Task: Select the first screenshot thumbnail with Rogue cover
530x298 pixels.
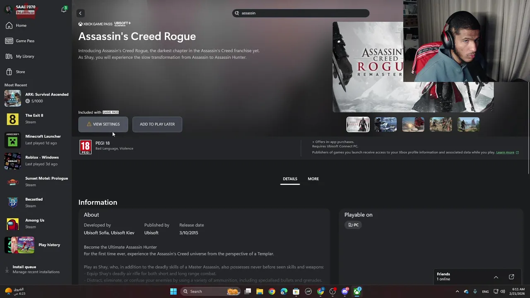Action: pos(358,125)
